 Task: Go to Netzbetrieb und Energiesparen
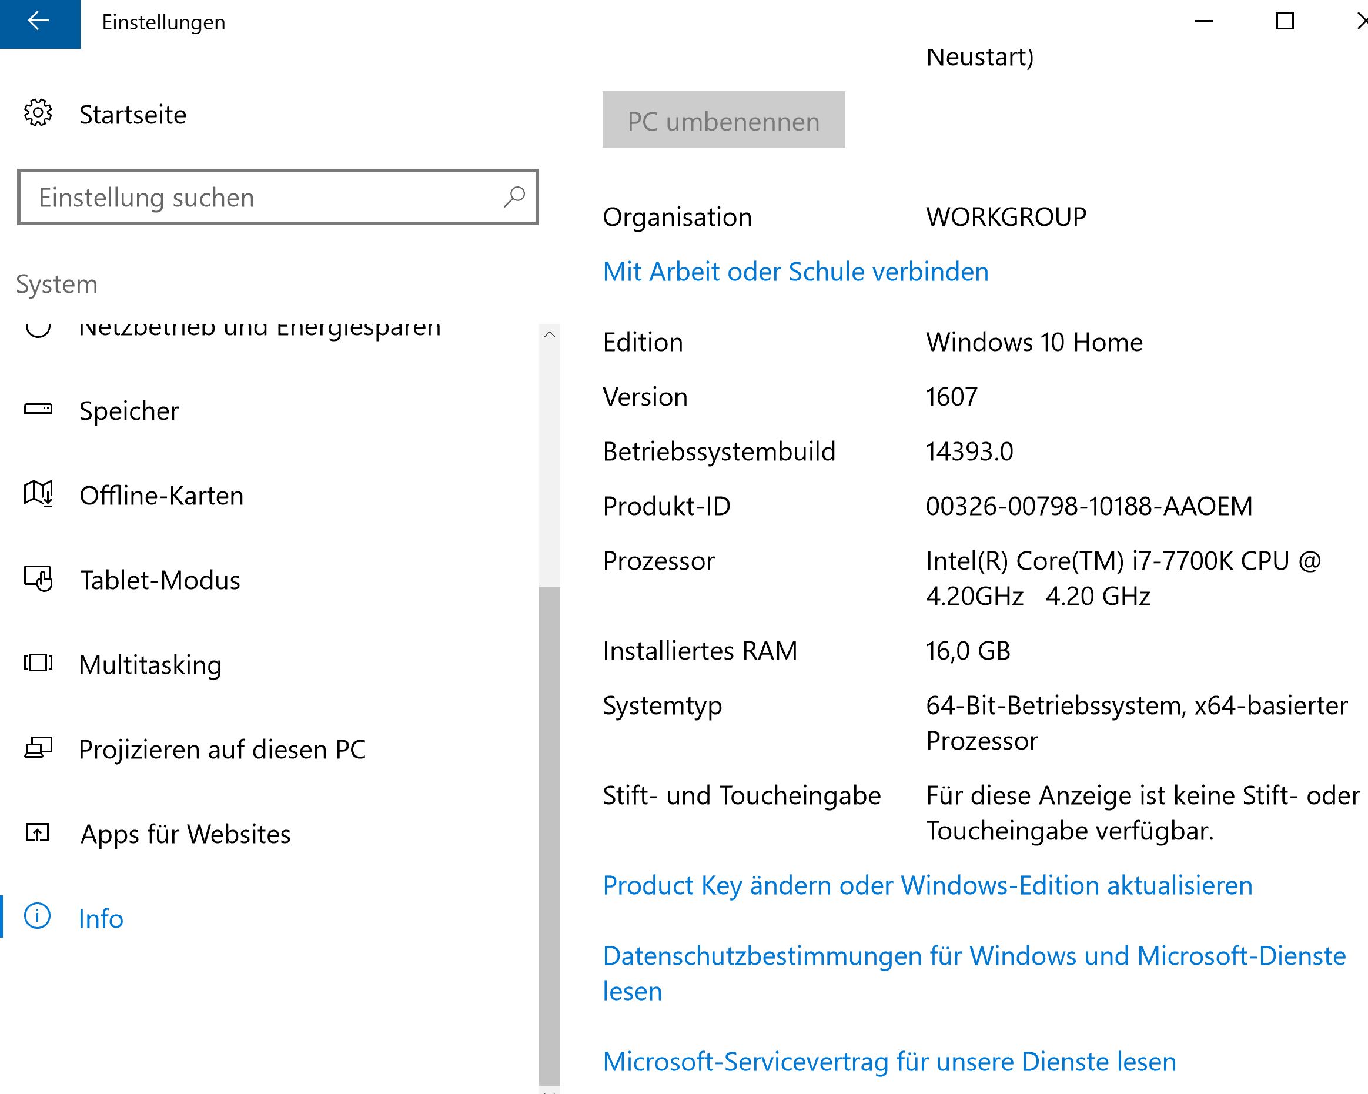pyautogui.click(x=259, y=328)
